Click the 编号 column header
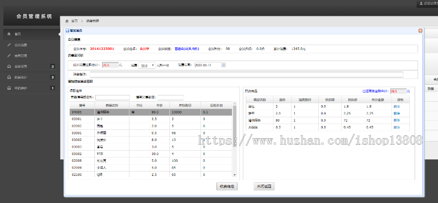 (82, 106)
